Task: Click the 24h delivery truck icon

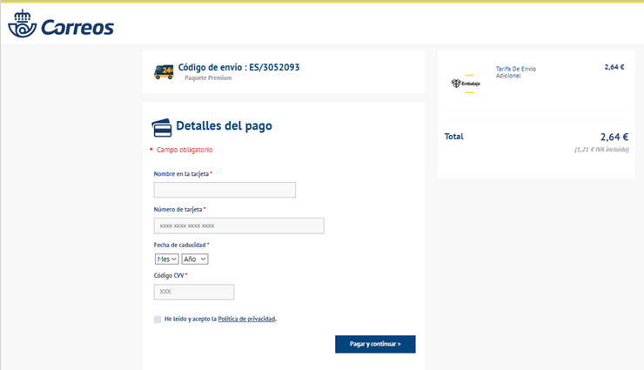Action: coord(164,71)
